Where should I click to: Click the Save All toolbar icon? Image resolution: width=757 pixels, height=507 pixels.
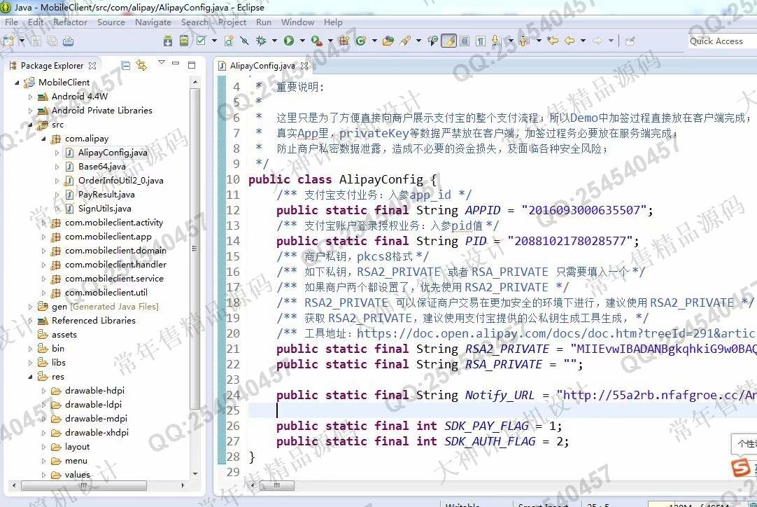pyautogui.click(x=52, y=41)
